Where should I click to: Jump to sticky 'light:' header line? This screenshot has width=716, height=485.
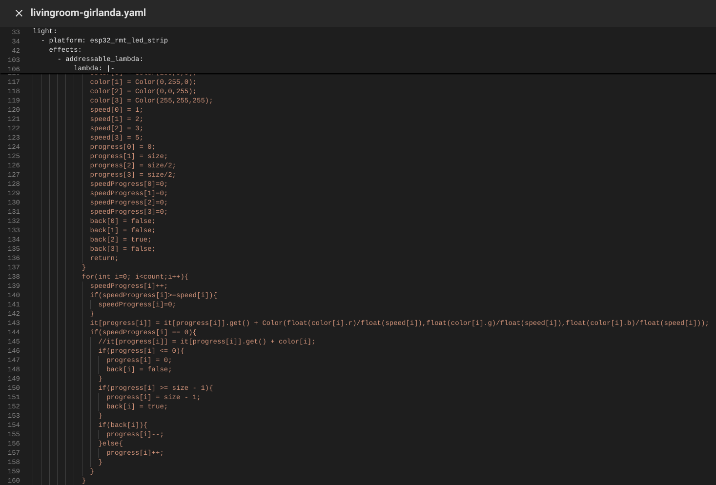[x=45, y=31]
